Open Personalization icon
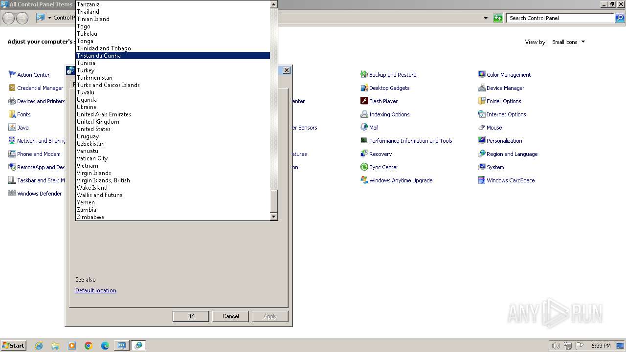Viewport: 626px width, 352px height. click(x=482, y=141)
